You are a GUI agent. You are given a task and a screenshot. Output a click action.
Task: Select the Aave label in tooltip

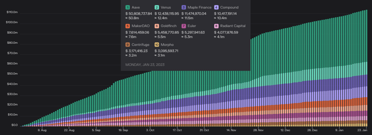click(x=136, y=7)
